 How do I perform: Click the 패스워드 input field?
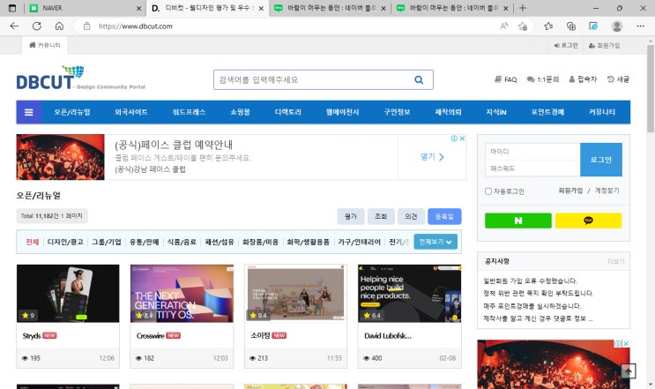point(532,168)
